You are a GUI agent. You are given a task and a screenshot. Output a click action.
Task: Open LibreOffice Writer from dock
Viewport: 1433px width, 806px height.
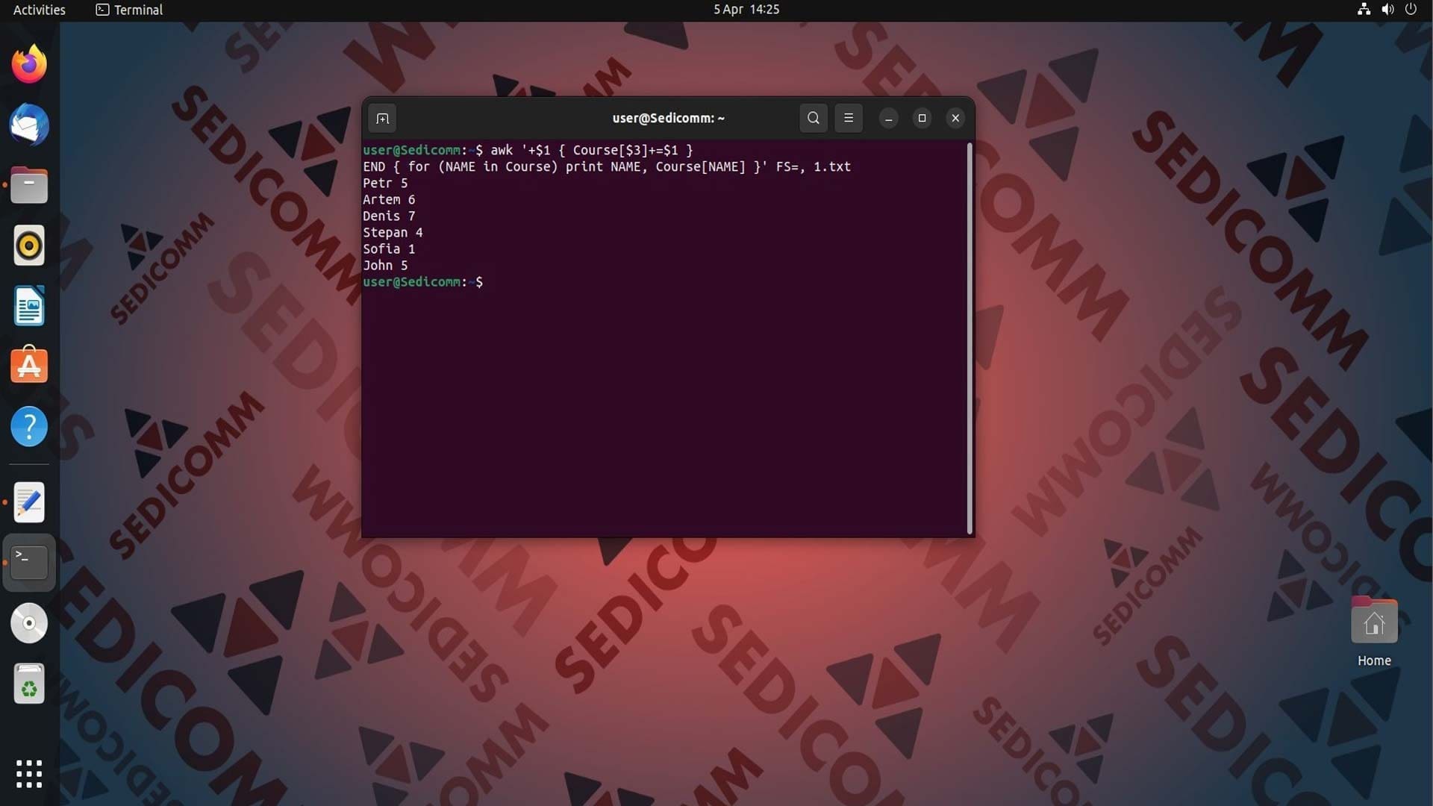pyautogui.click(x=29, y=306)
